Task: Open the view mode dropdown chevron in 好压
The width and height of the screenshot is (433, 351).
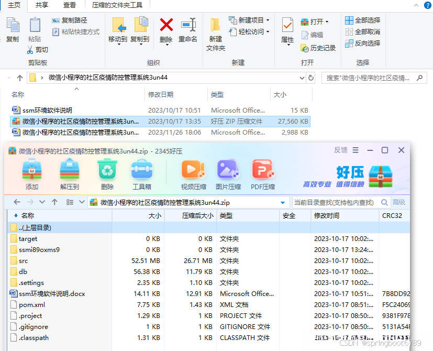Action: [x=82, y=202]
